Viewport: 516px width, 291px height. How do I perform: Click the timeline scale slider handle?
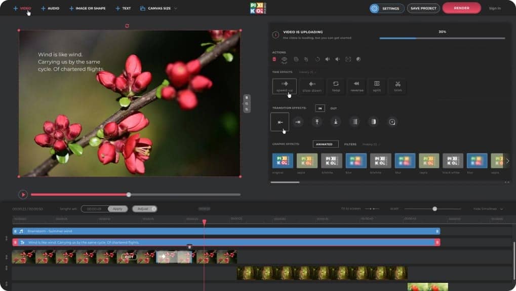(x=434, y=208)
